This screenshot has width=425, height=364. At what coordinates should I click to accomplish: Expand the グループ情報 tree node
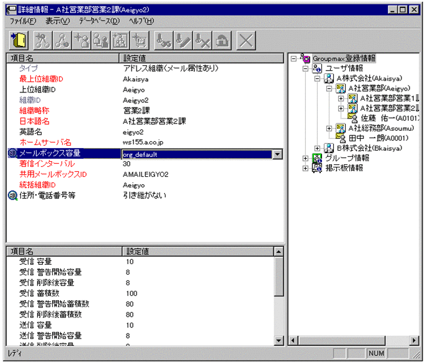tap(305, 158)
